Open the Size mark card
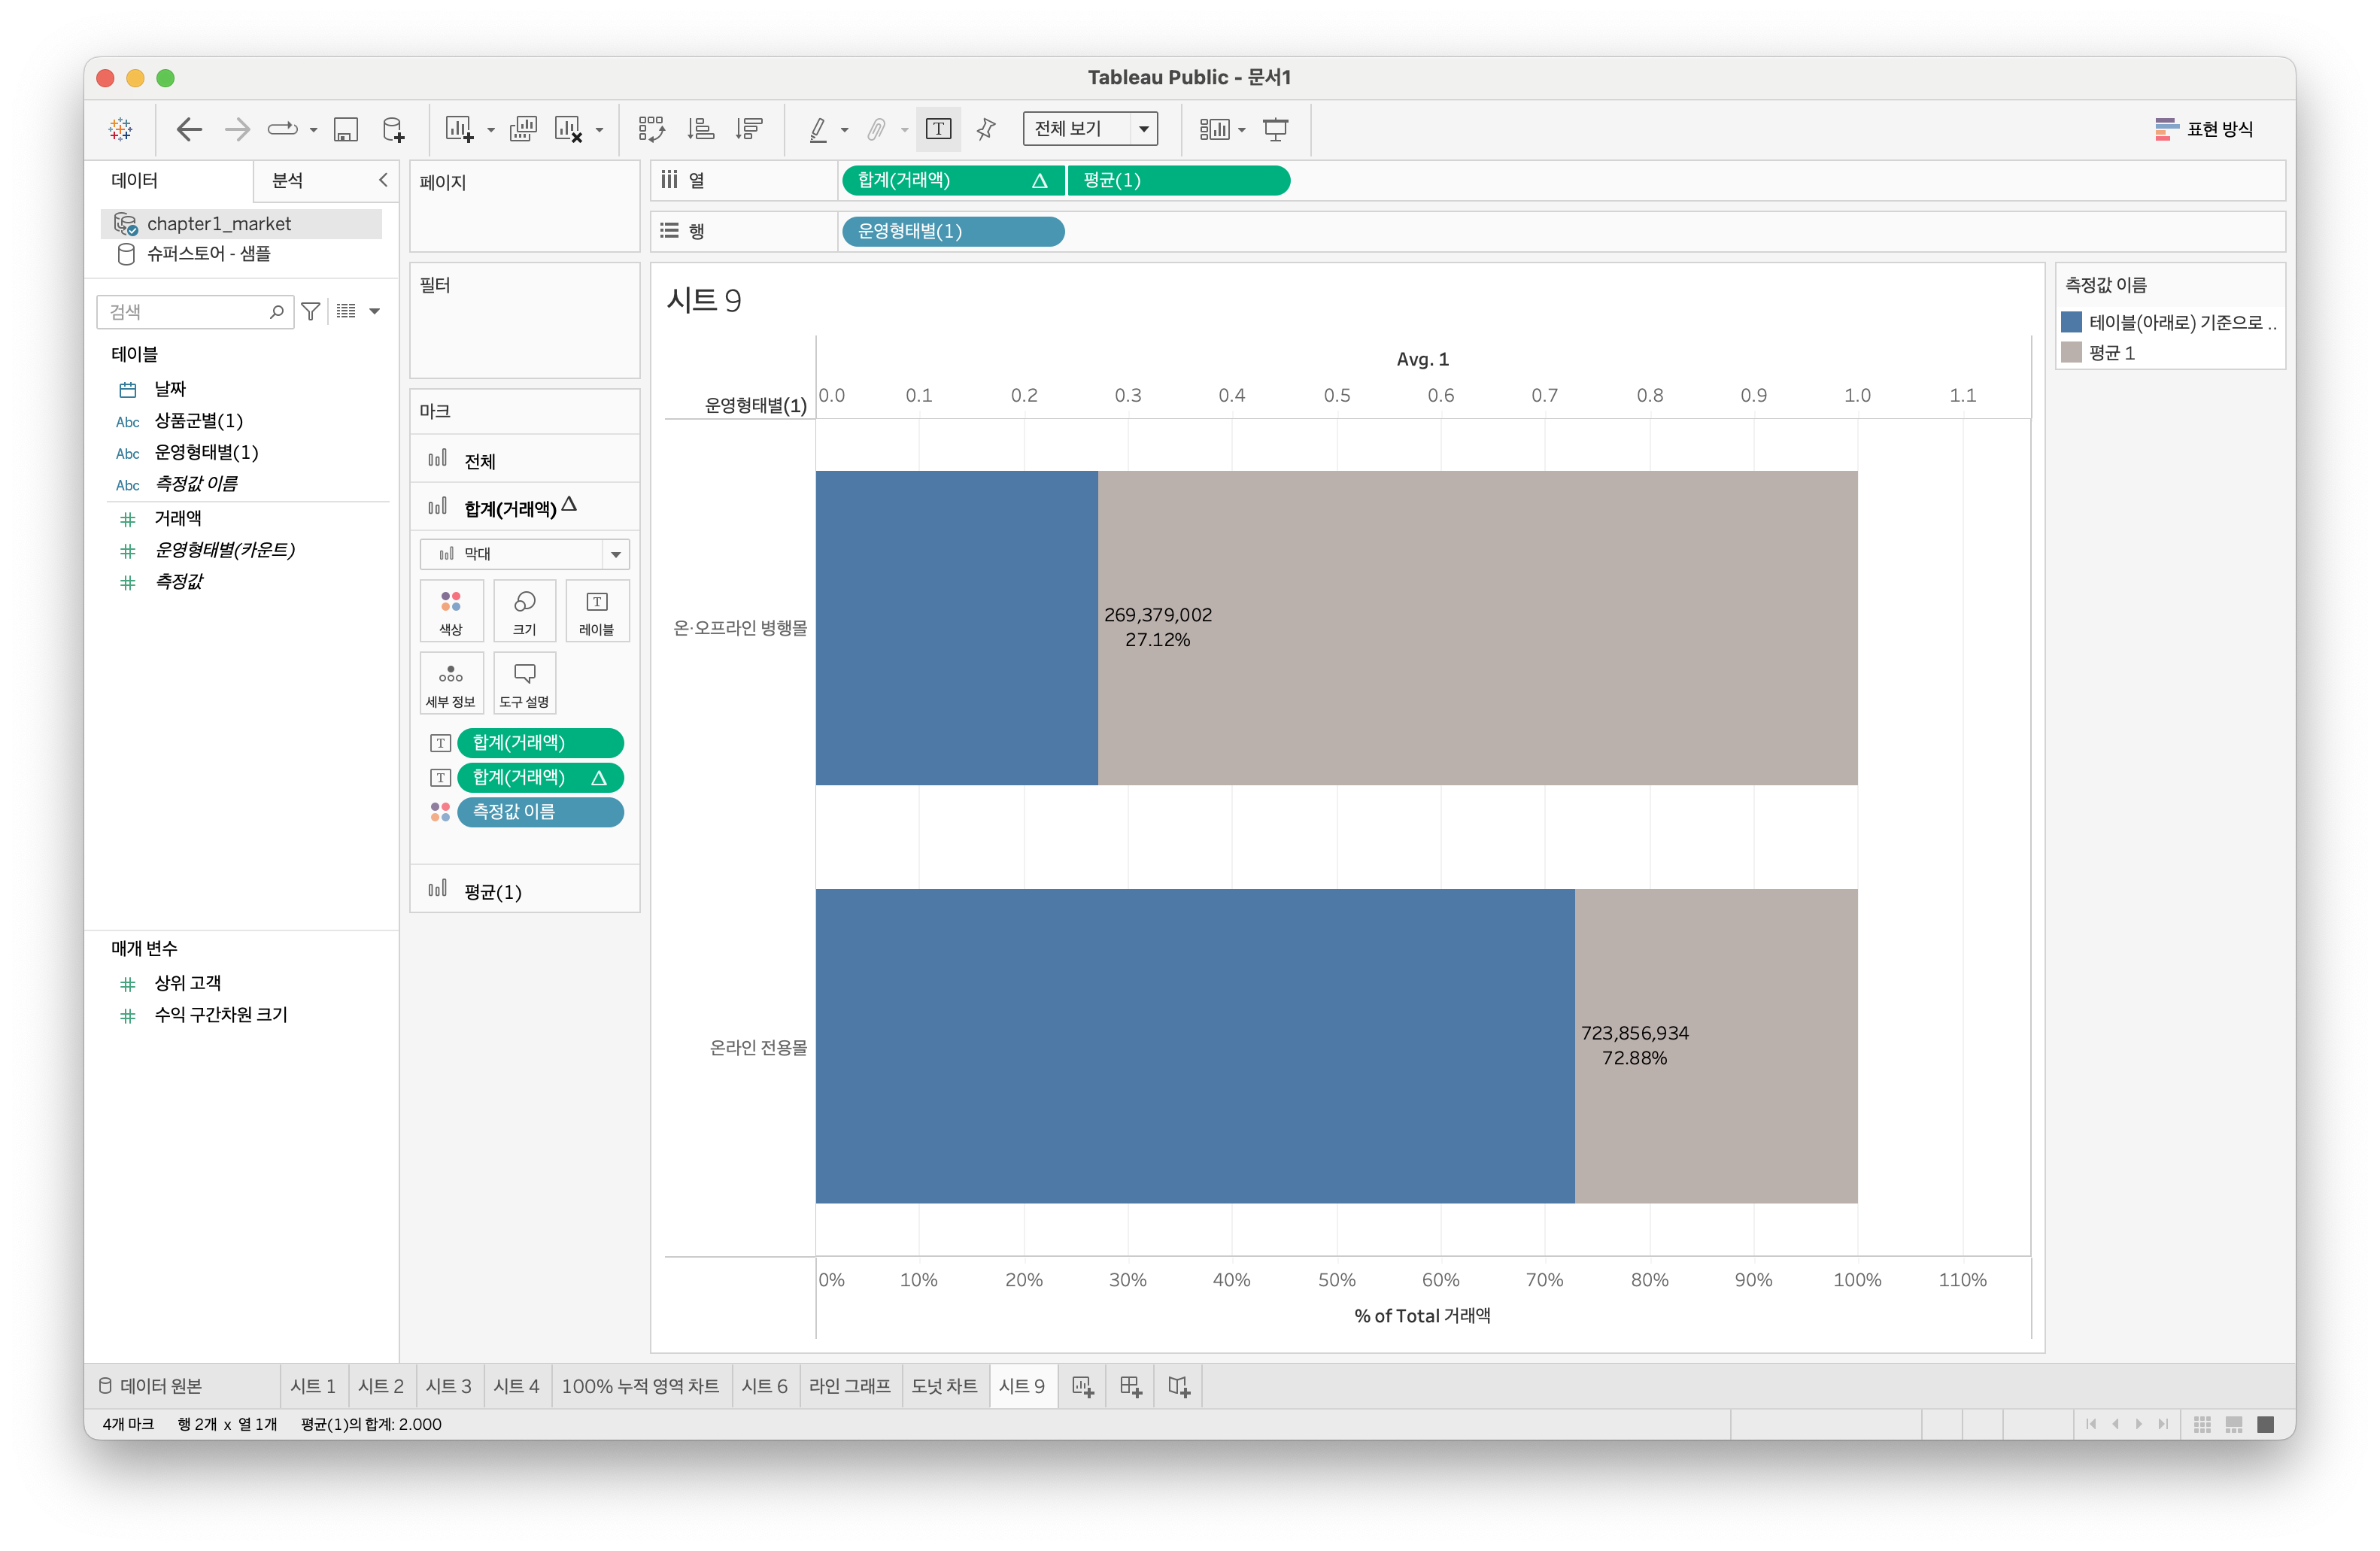The height and width of the screenshot is (1551, 2380). pyautogui.click(x=524, y=611)
